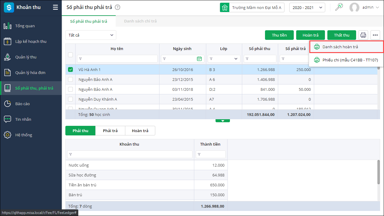Select Danh sách hoàn trả menu entry
Viewport: 384px width, 216px height.
[x=340, y=47]
